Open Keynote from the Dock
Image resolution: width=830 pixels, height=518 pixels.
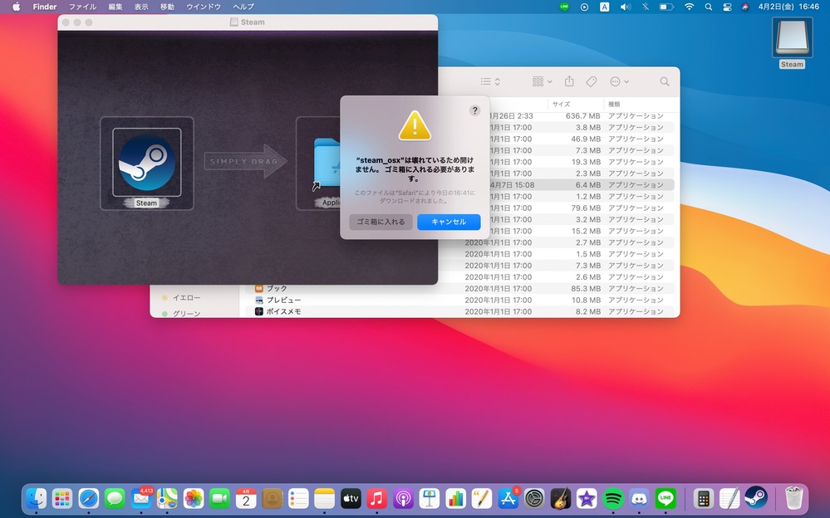point(430,498)
